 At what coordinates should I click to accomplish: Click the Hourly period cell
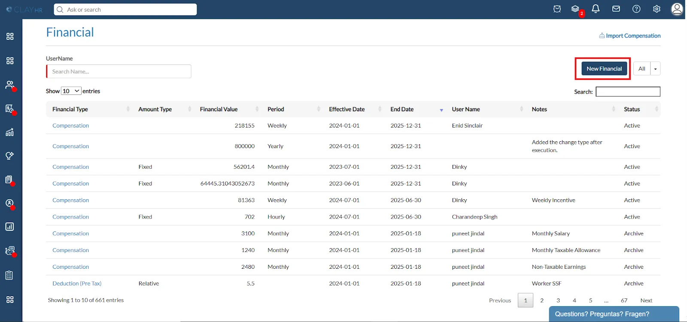(x=276, y=217)
